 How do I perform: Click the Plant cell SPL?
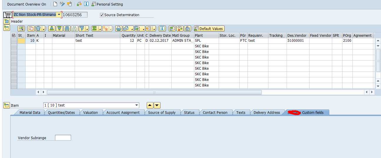pos(206,41)
